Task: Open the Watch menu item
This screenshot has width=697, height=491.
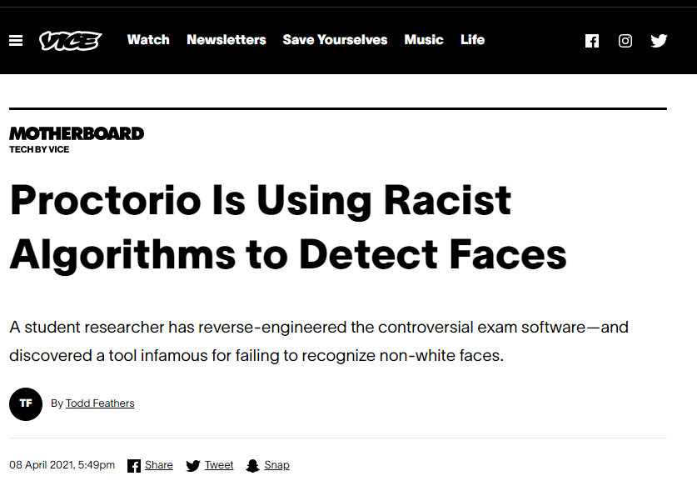Action: coord(148,40)
